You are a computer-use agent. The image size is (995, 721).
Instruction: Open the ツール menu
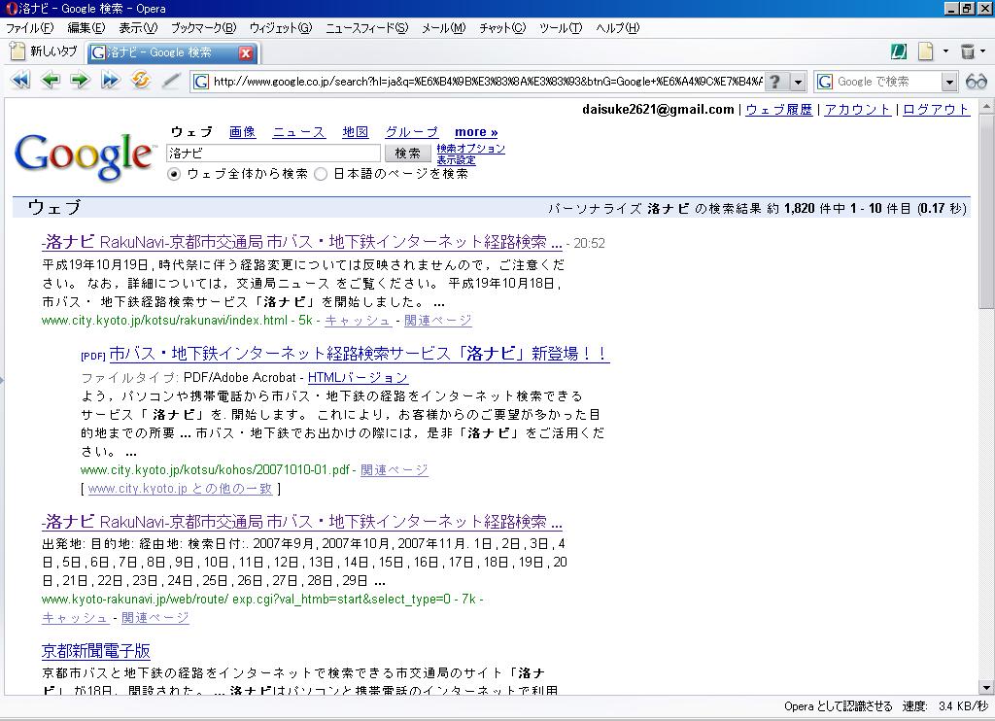[561, 28]
